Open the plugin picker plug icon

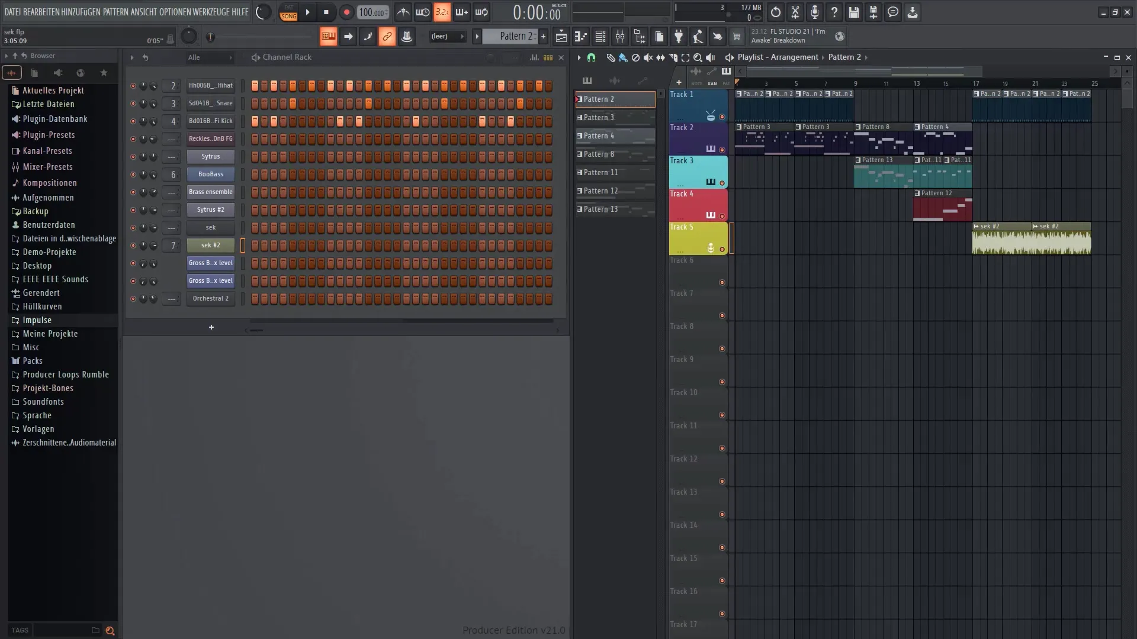point(679,37)
